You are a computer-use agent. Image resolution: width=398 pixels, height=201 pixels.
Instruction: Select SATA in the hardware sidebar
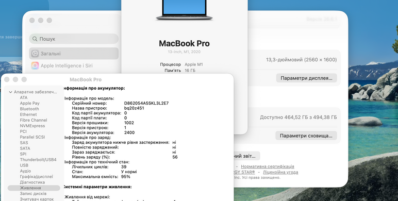pos(25,148)
